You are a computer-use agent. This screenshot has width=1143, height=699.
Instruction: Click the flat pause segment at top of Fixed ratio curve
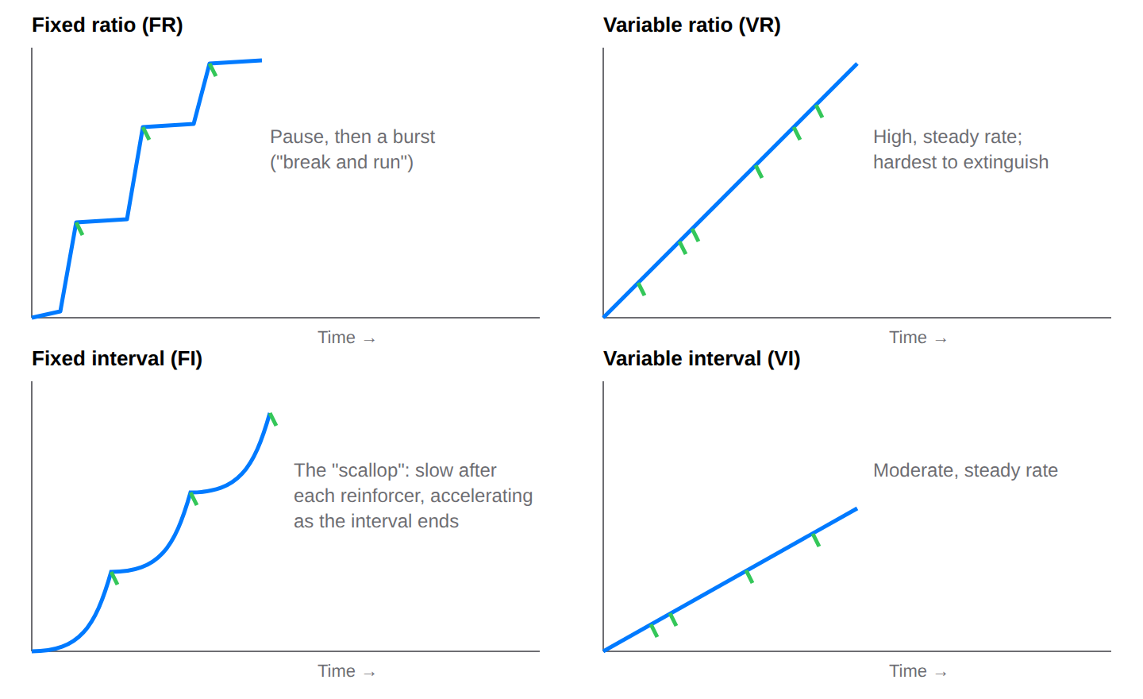(x=236, y=62)
